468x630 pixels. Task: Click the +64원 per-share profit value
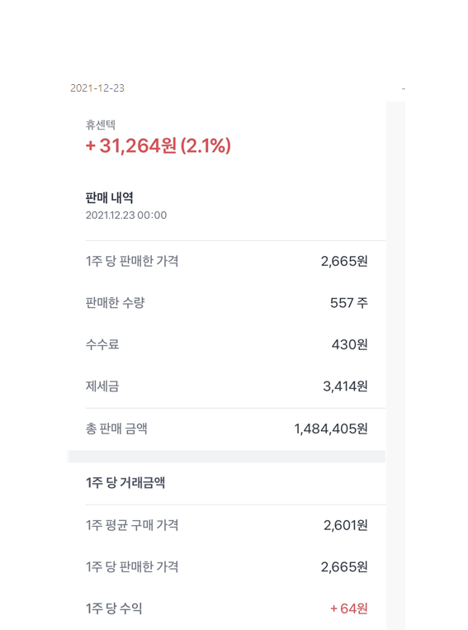tap(349, 609)
